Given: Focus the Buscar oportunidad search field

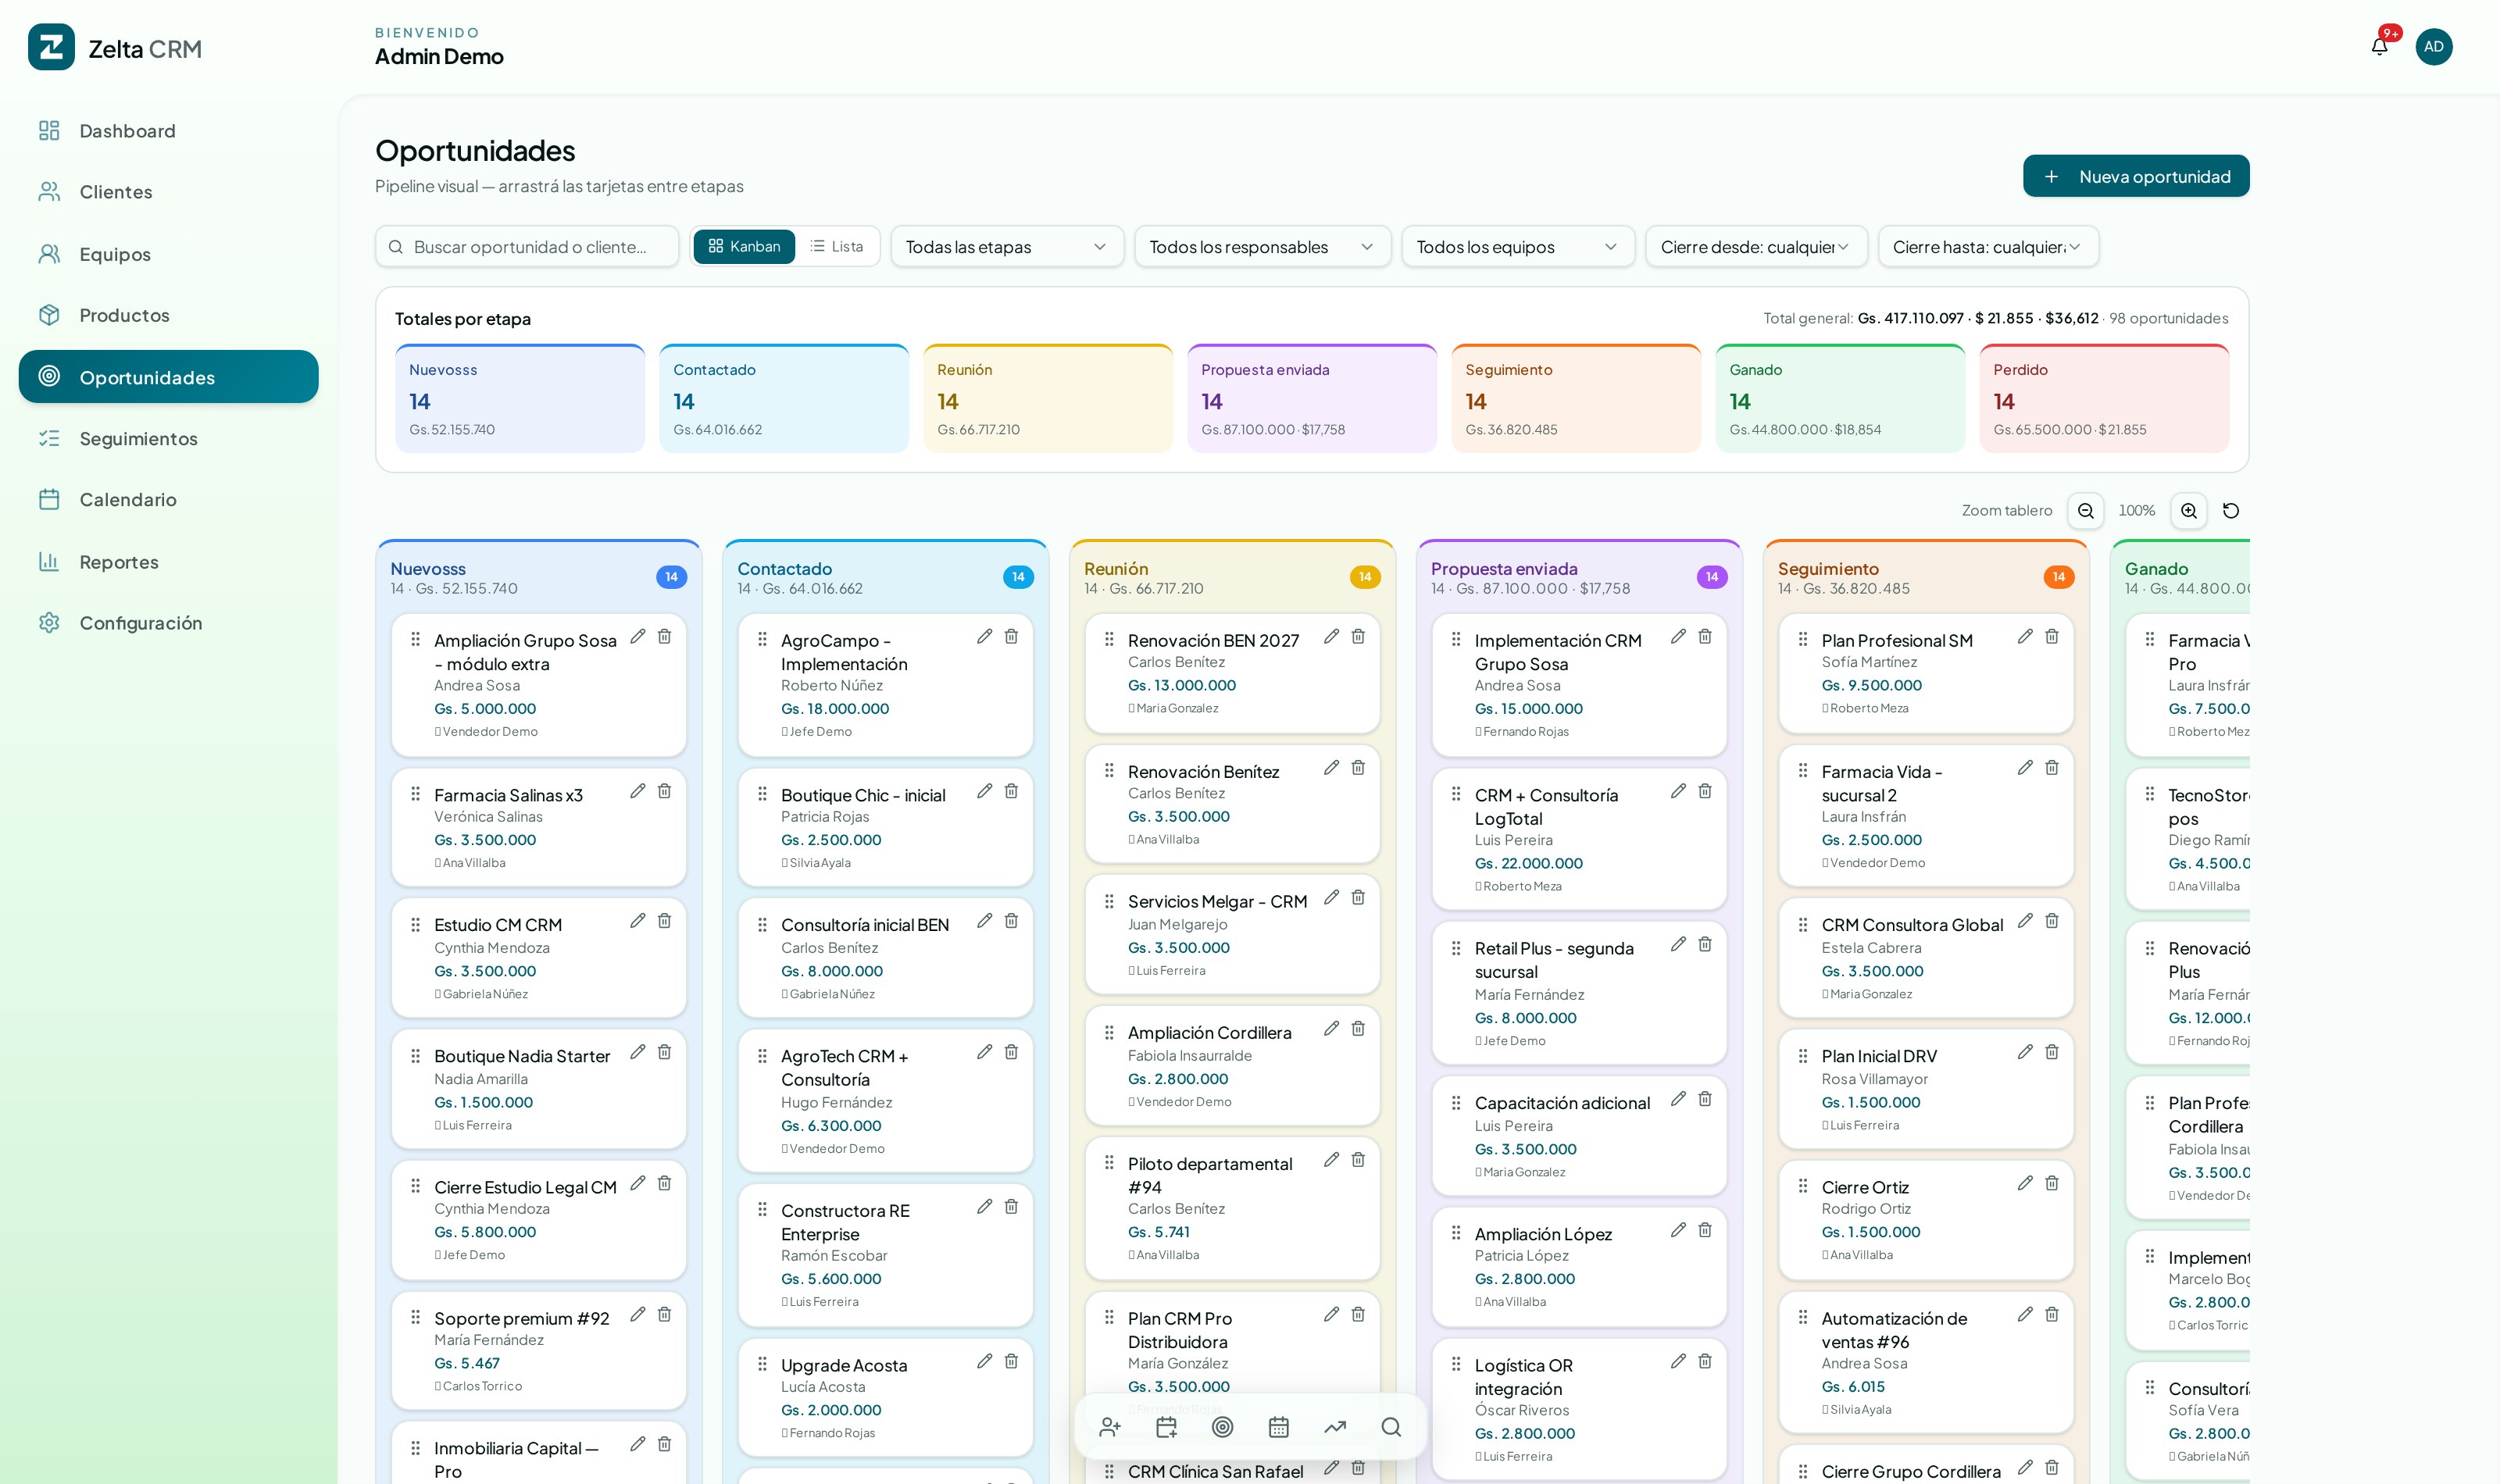Looking at the screenshot, I should 527,247.
